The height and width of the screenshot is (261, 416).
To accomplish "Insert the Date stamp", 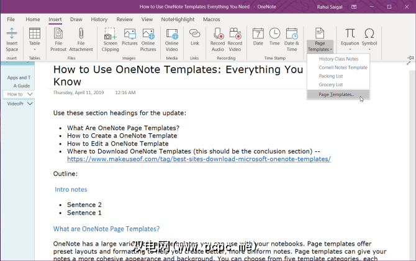I will coord(258,37).
